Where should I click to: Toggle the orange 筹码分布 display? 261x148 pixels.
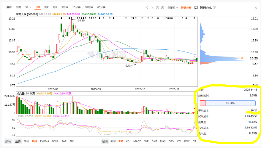pyautogui.click(x=186, y=8)
